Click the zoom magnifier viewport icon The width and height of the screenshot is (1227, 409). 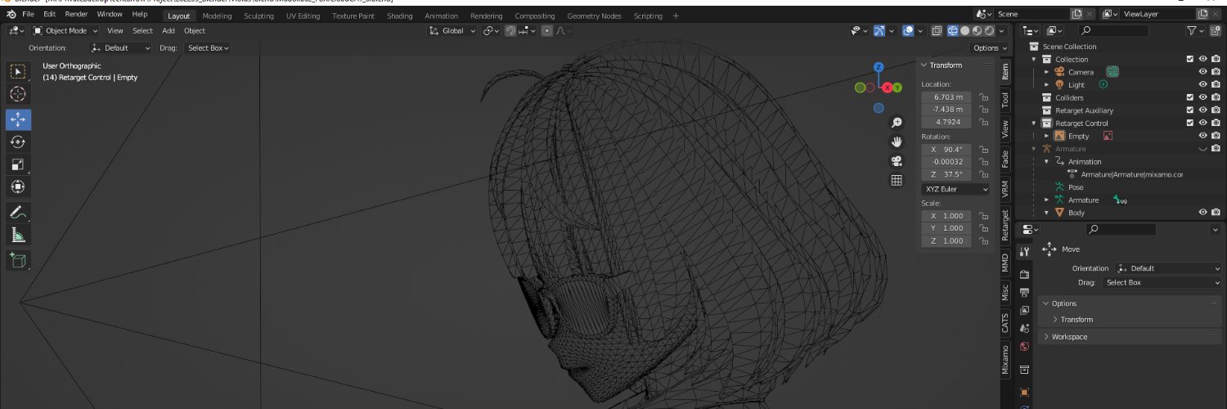[x=897, y=123]
